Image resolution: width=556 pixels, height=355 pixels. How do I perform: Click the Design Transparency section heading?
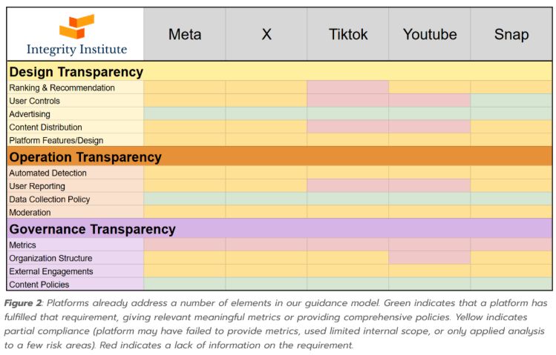point(76,72)
